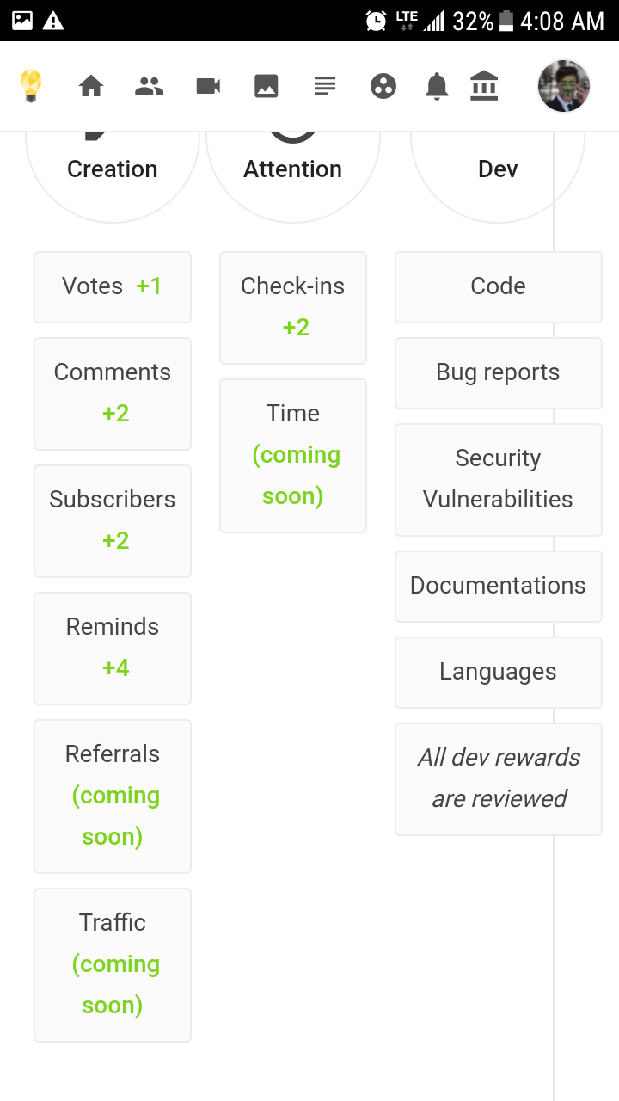
Task: Tap the Votes +1 reward box
Action: 113,286
